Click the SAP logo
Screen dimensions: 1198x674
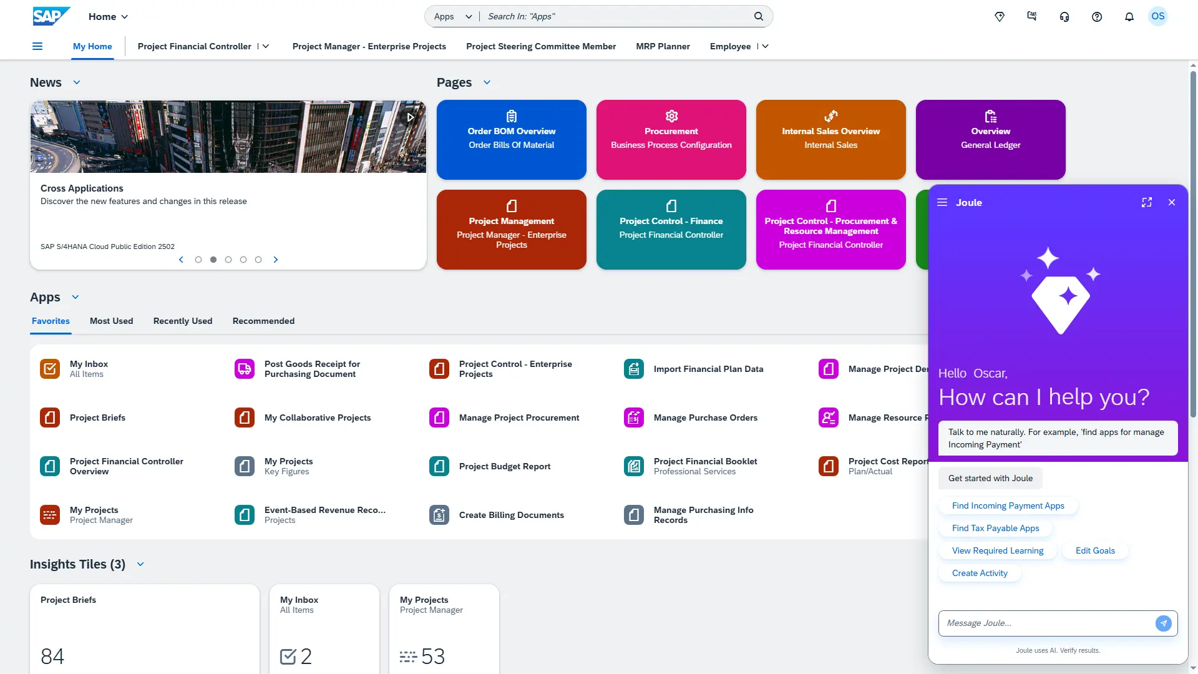point(51,16)
